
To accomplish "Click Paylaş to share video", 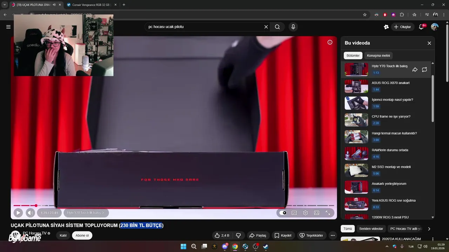I will pos(257,236).
